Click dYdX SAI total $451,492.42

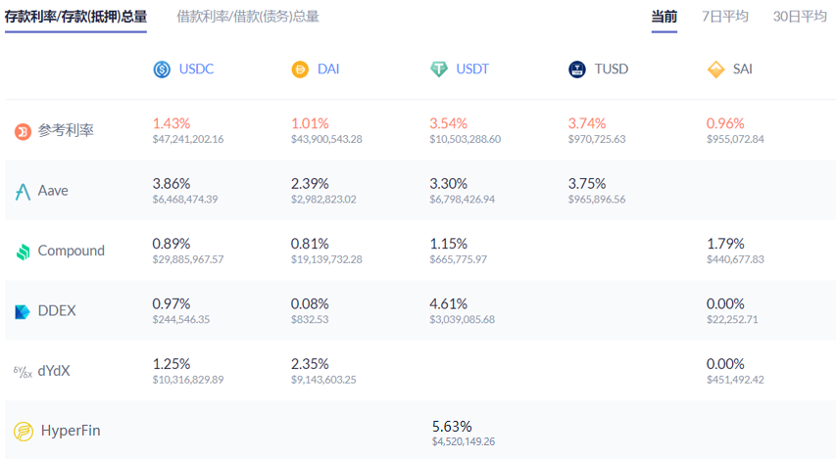point(735,380)
